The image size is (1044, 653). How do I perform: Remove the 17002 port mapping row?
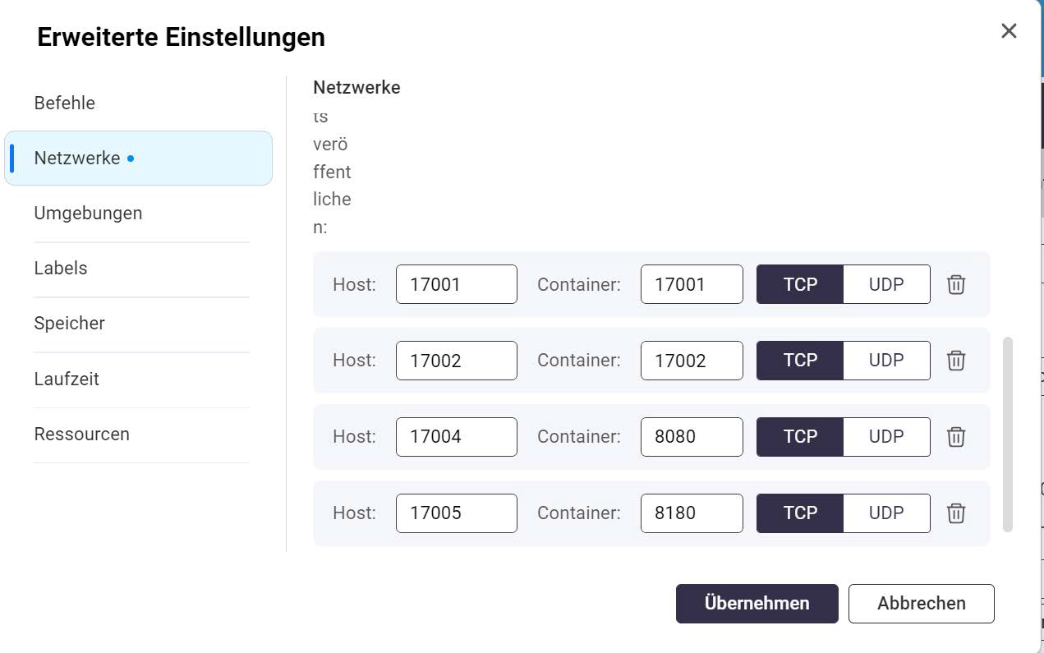(956, 361)
